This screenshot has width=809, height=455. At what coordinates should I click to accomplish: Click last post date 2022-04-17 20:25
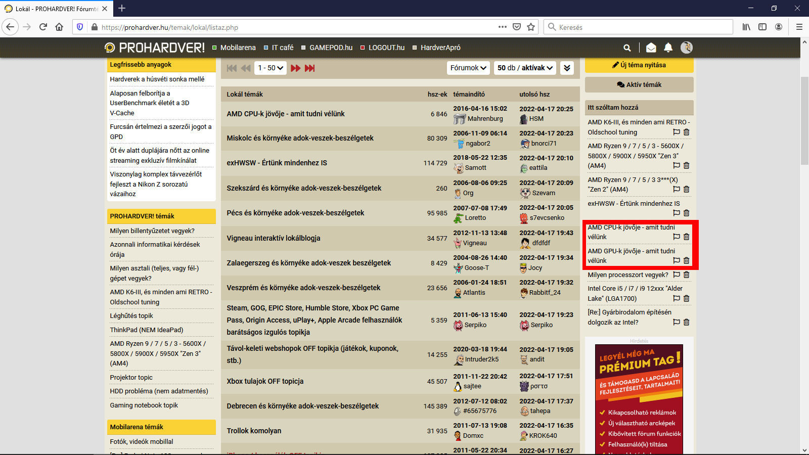pyautogui.click(x=546, y=109)
